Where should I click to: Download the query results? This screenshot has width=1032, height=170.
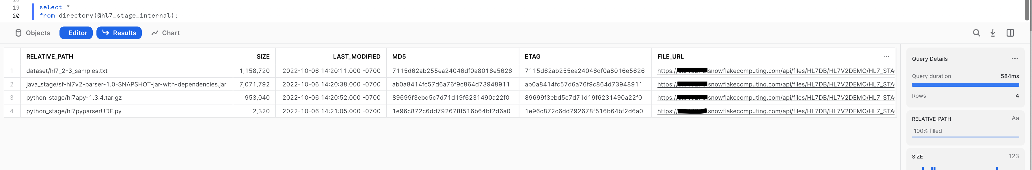[993, 33]
